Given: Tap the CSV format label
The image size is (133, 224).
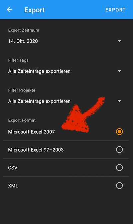Looking at the screenshot, I should coord(13,168).
